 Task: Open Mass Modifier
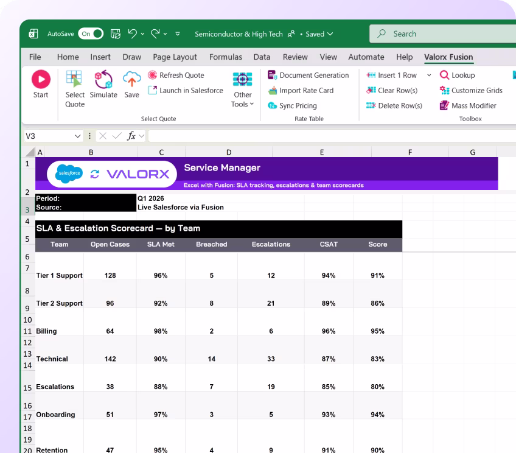click(467, 105)
